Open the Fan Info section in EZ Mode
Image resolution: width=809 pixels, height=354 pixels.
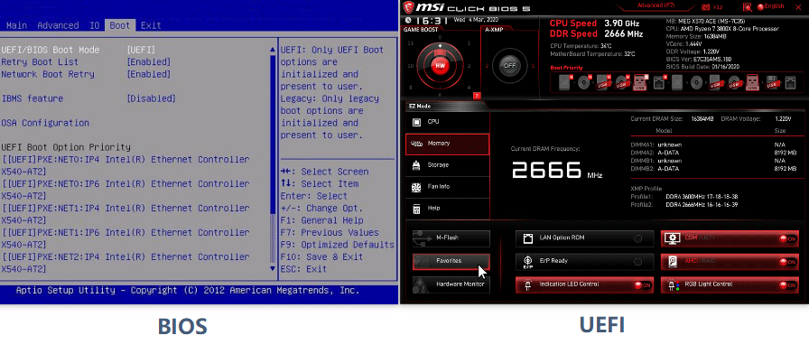click(447, 187)
